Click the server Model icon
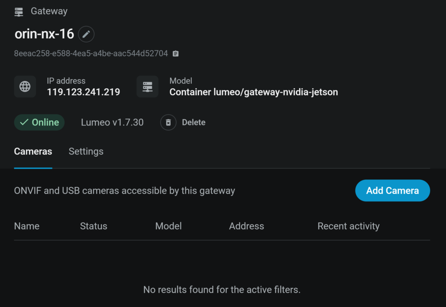The image size is (446, 307). tap(147, 86)
